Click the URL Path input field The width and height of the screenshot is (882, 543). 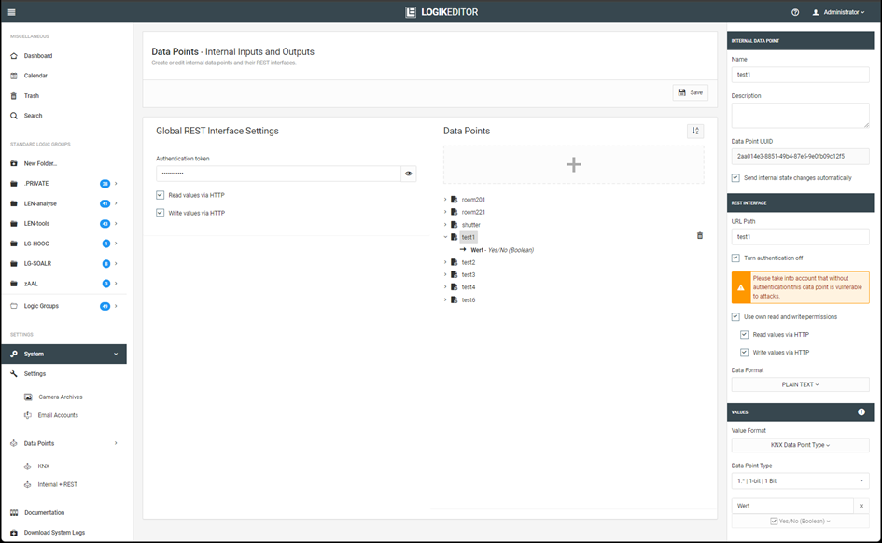(800, 238)
